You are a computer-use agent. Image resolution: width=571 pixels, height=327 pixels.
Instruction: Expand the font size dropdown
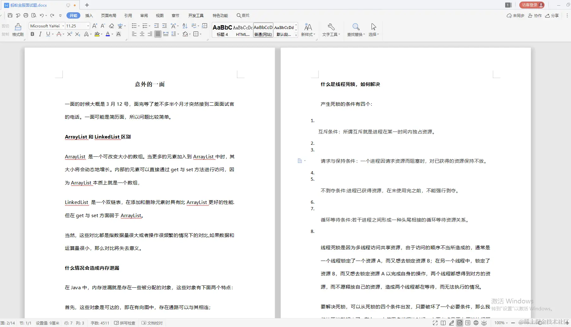(88, 26)
